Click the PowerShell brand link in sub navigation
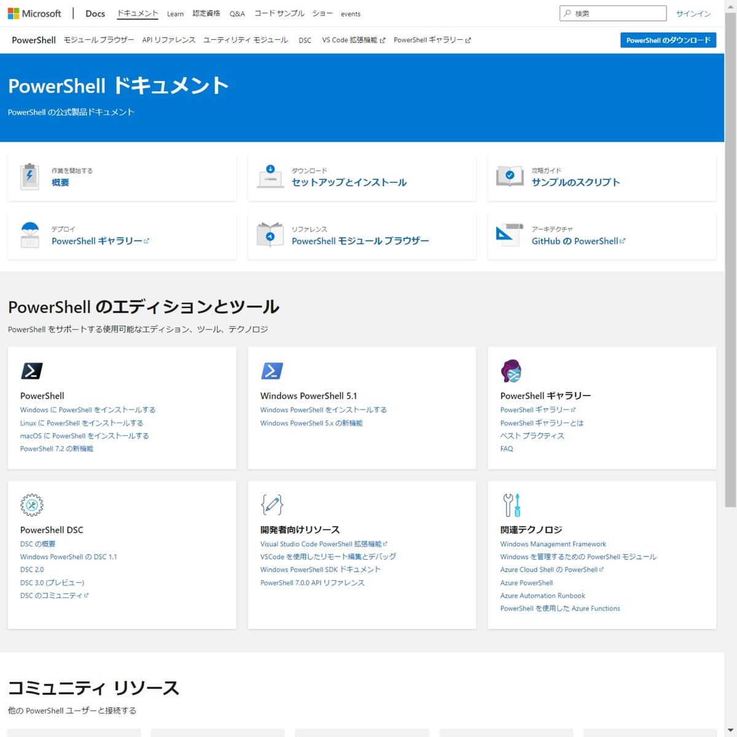Screen dimensions: 737x737 pyautogui.click(x=34, y=40)
